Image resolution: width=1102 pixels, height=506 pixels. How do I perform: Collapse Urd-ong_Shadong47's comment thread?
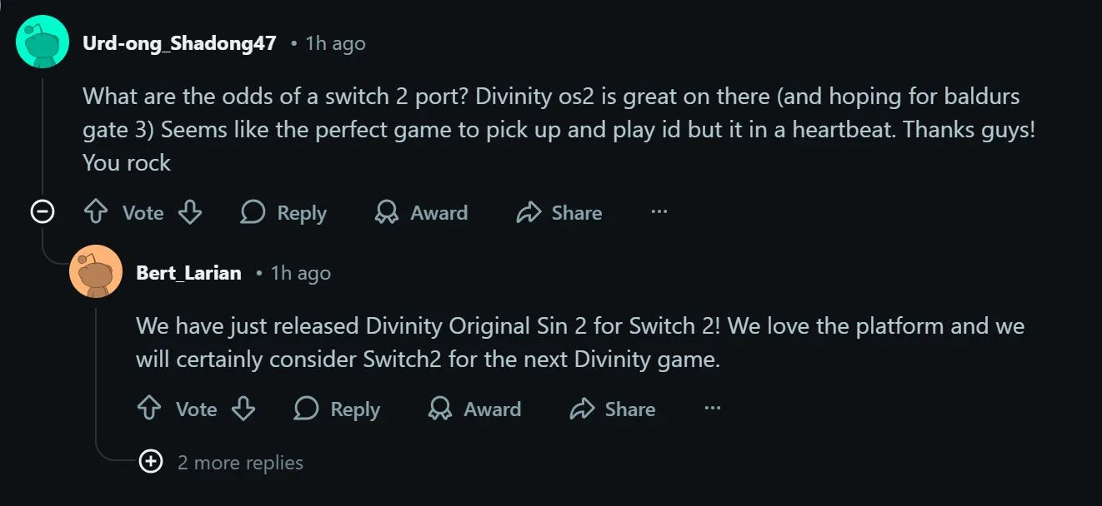43,212
